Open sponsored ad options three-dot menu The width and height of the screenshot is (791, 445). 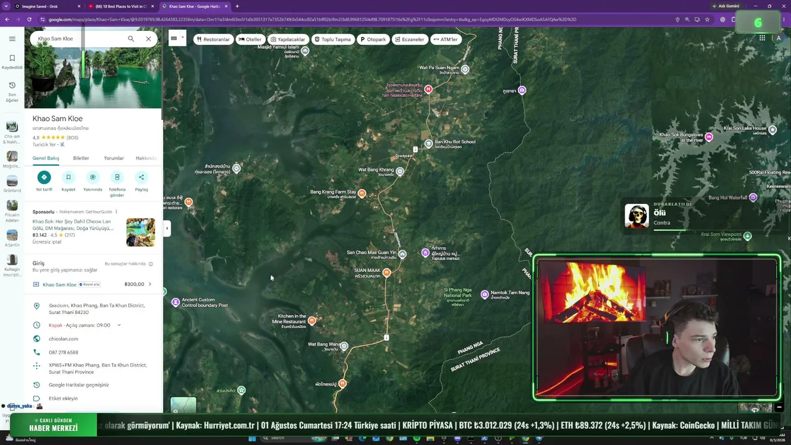tap(116, 212)
